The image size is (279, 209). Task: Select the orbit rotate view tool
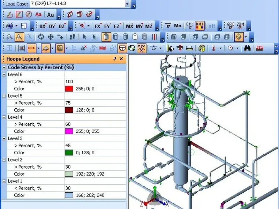[x=41, y=37]
